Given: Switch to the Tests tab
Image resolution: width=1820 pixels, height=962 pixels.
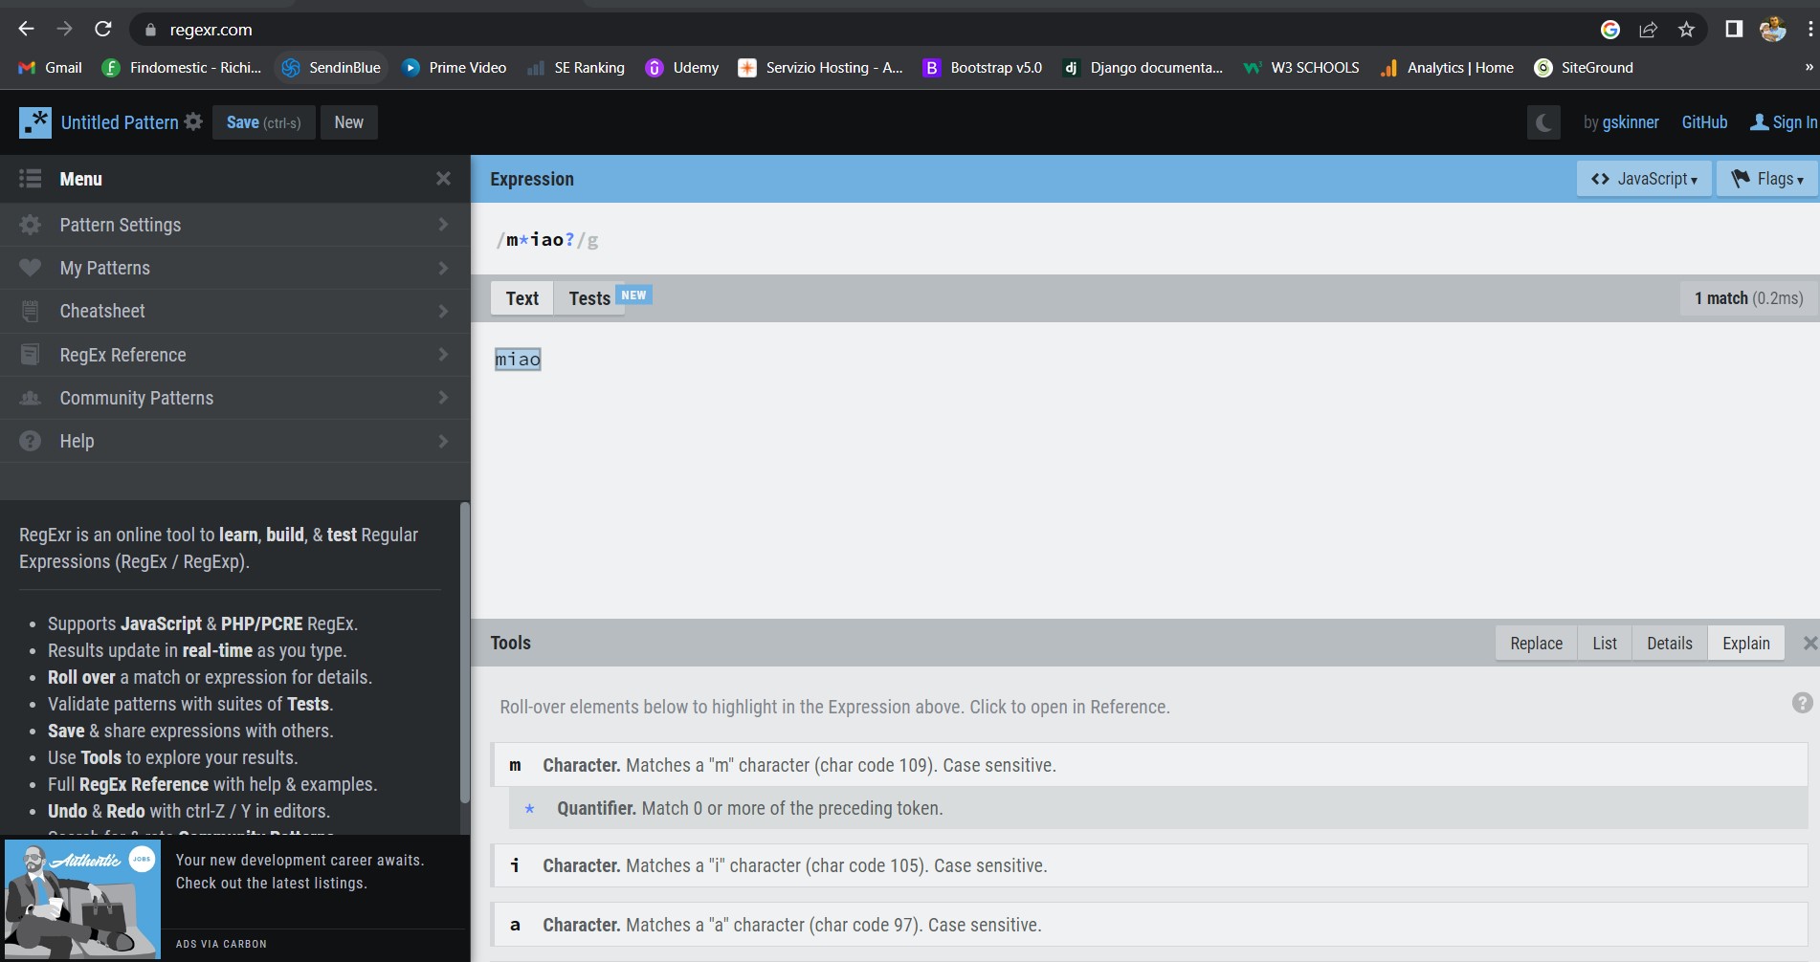Looking at the screenshot, I should [589, 297].
